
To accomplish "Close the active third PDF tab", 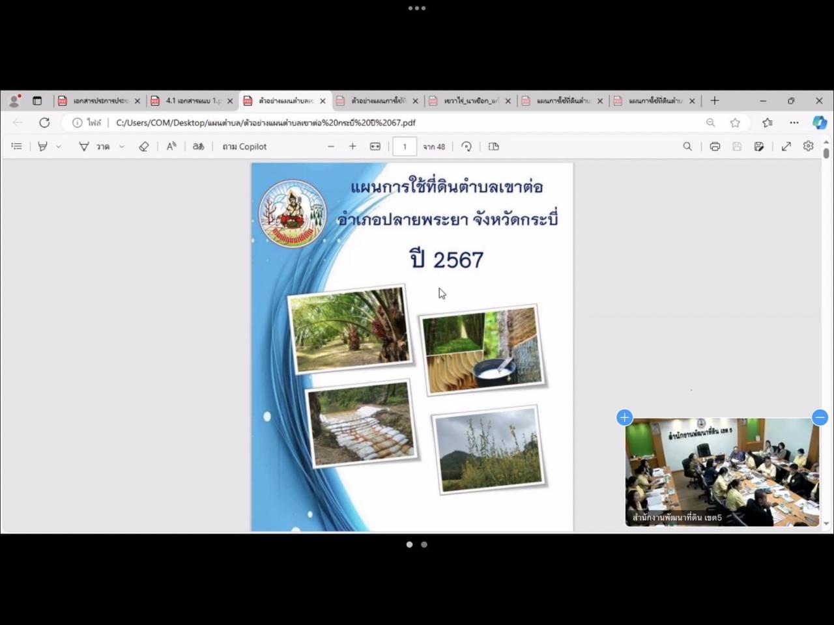I will coord(323,101).
